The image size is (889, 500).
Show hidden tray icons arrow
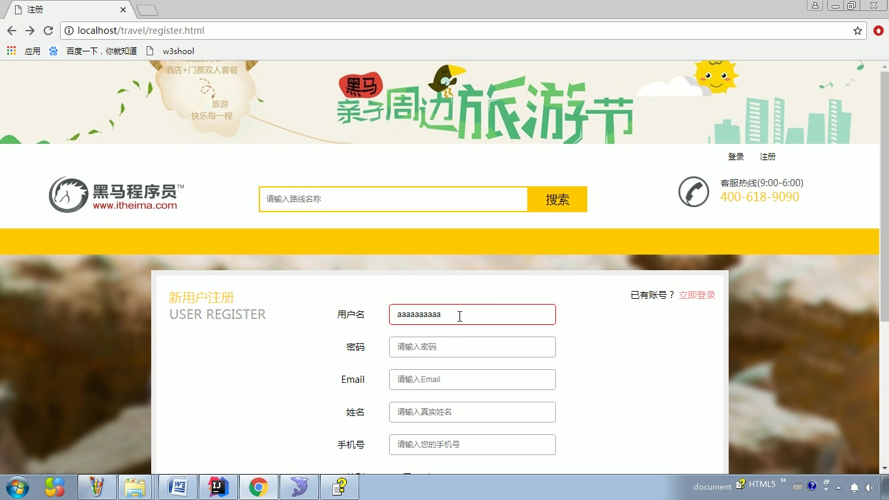(x=838, y=487)
